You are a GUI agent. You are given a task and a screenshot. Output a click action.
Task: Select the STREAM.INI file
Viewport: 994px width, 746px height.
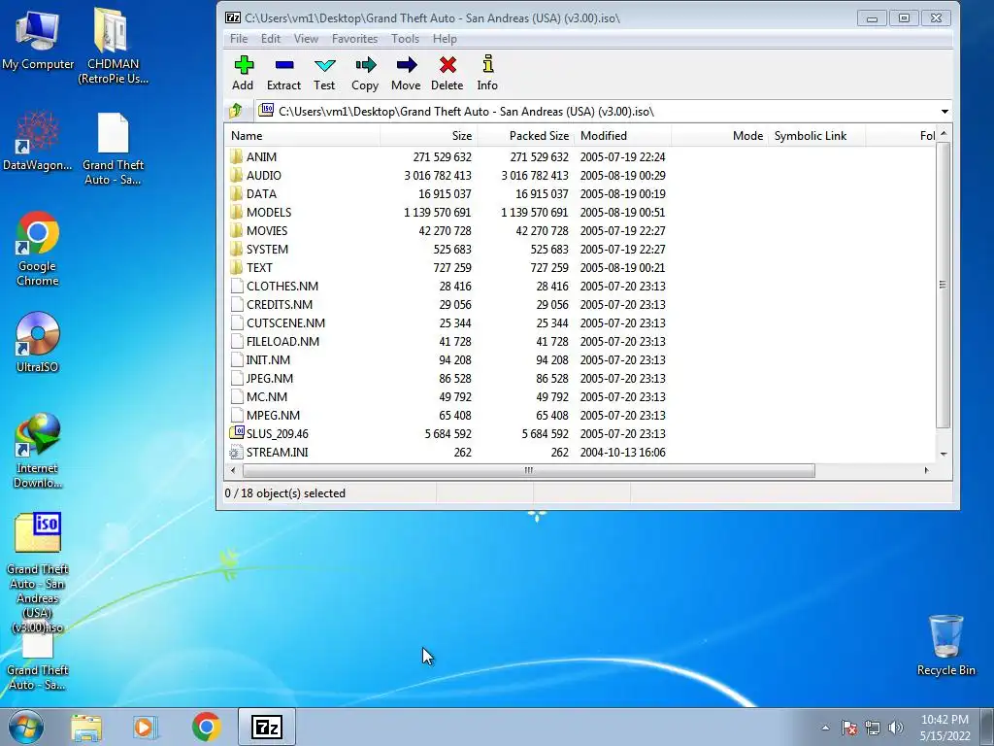pos(277,452)
